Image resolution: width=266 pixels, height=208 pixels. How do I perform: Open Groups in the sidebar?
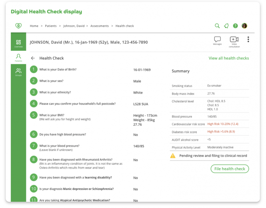click(18, 72)
